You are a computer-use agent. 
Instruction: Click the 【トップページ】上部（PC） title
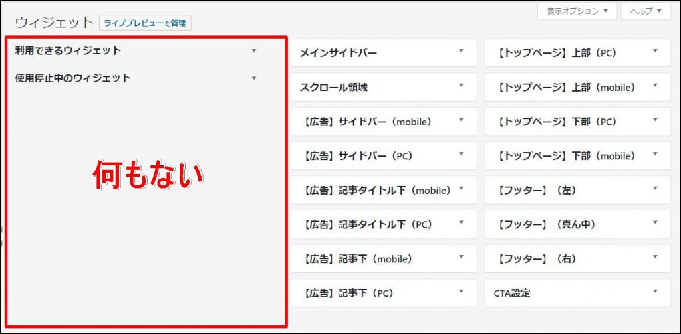pos(557,53)
